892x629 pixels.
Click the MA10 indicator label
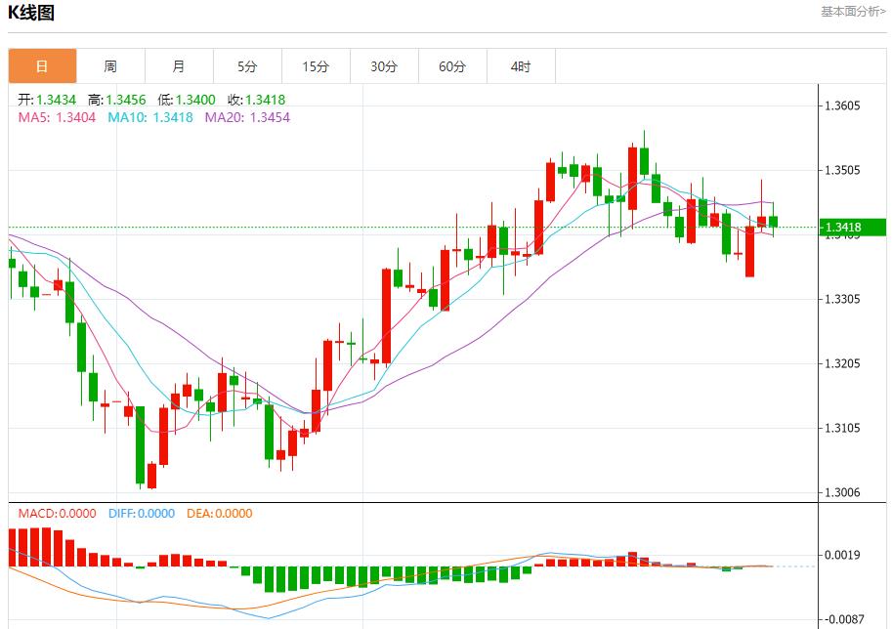pos(149,117)
